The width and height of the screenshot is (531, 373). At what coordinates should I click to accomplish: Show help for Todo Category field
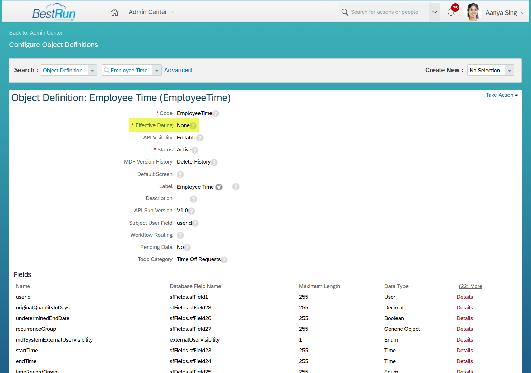click(224, 260)
